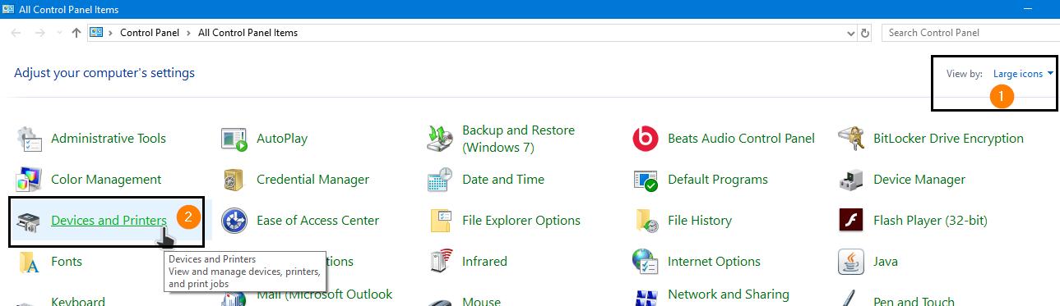Open the Color Management icon
This screenshot has height=306, width=1060.
pyautogui.click(x=30, y=180)
